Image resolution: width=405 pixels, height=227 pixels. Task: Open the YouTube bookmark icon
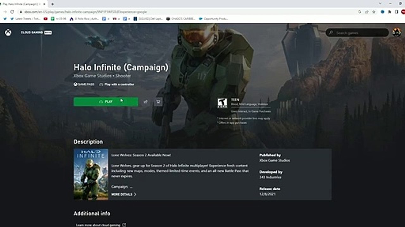(46, 19)
